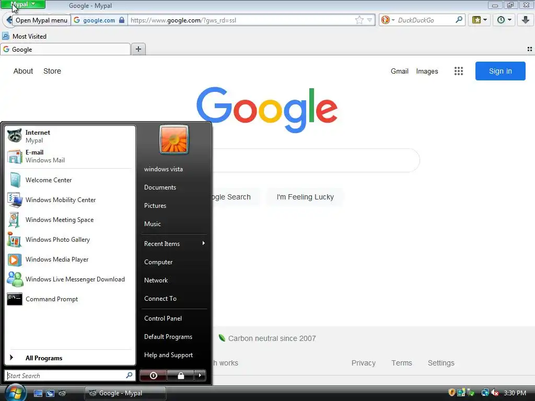Screen dimensions: 535x401
Task: Open Welcome Center in Start menu
Action: click(x=69, y=180)
